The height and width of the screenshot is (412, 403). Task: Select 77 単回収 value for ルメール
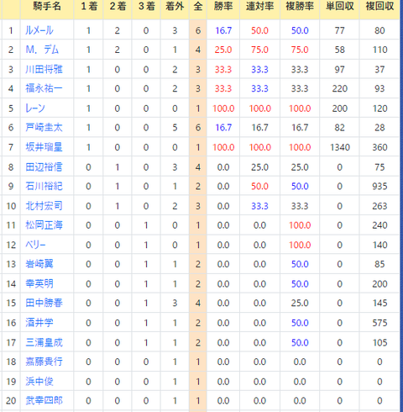(x=340, y=30)
